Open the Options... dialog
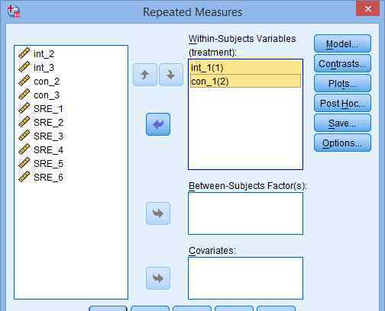385x311 pixels. [342, 143]
